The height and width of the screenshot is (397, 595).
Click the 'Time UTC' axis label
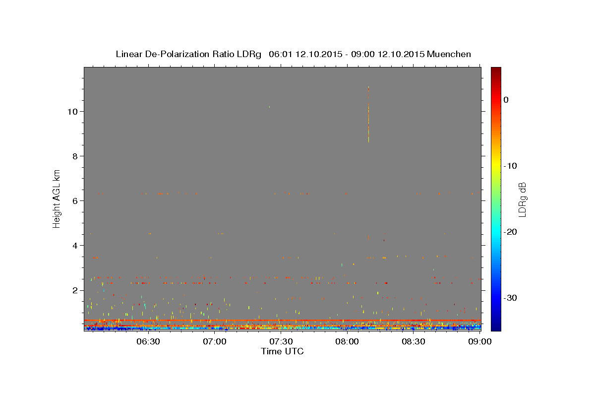point(282,351)
